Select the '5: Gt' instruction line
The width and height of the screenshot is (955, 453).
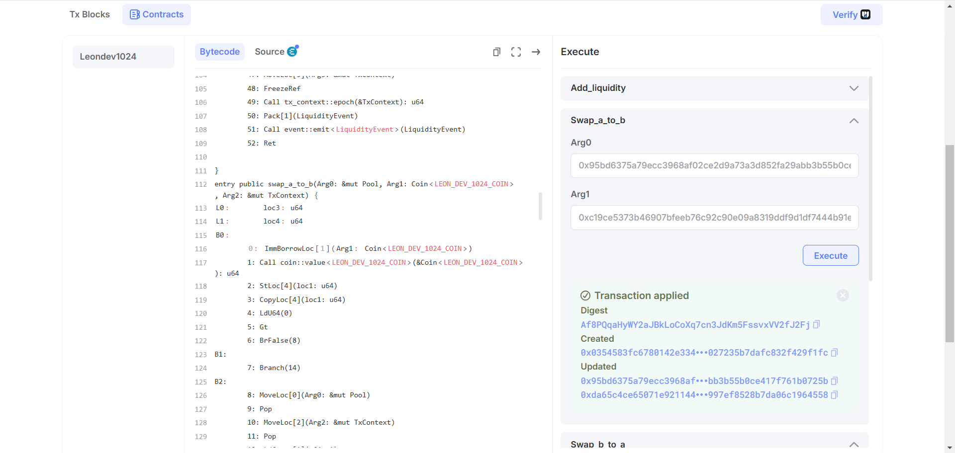(x=258, y=327)
